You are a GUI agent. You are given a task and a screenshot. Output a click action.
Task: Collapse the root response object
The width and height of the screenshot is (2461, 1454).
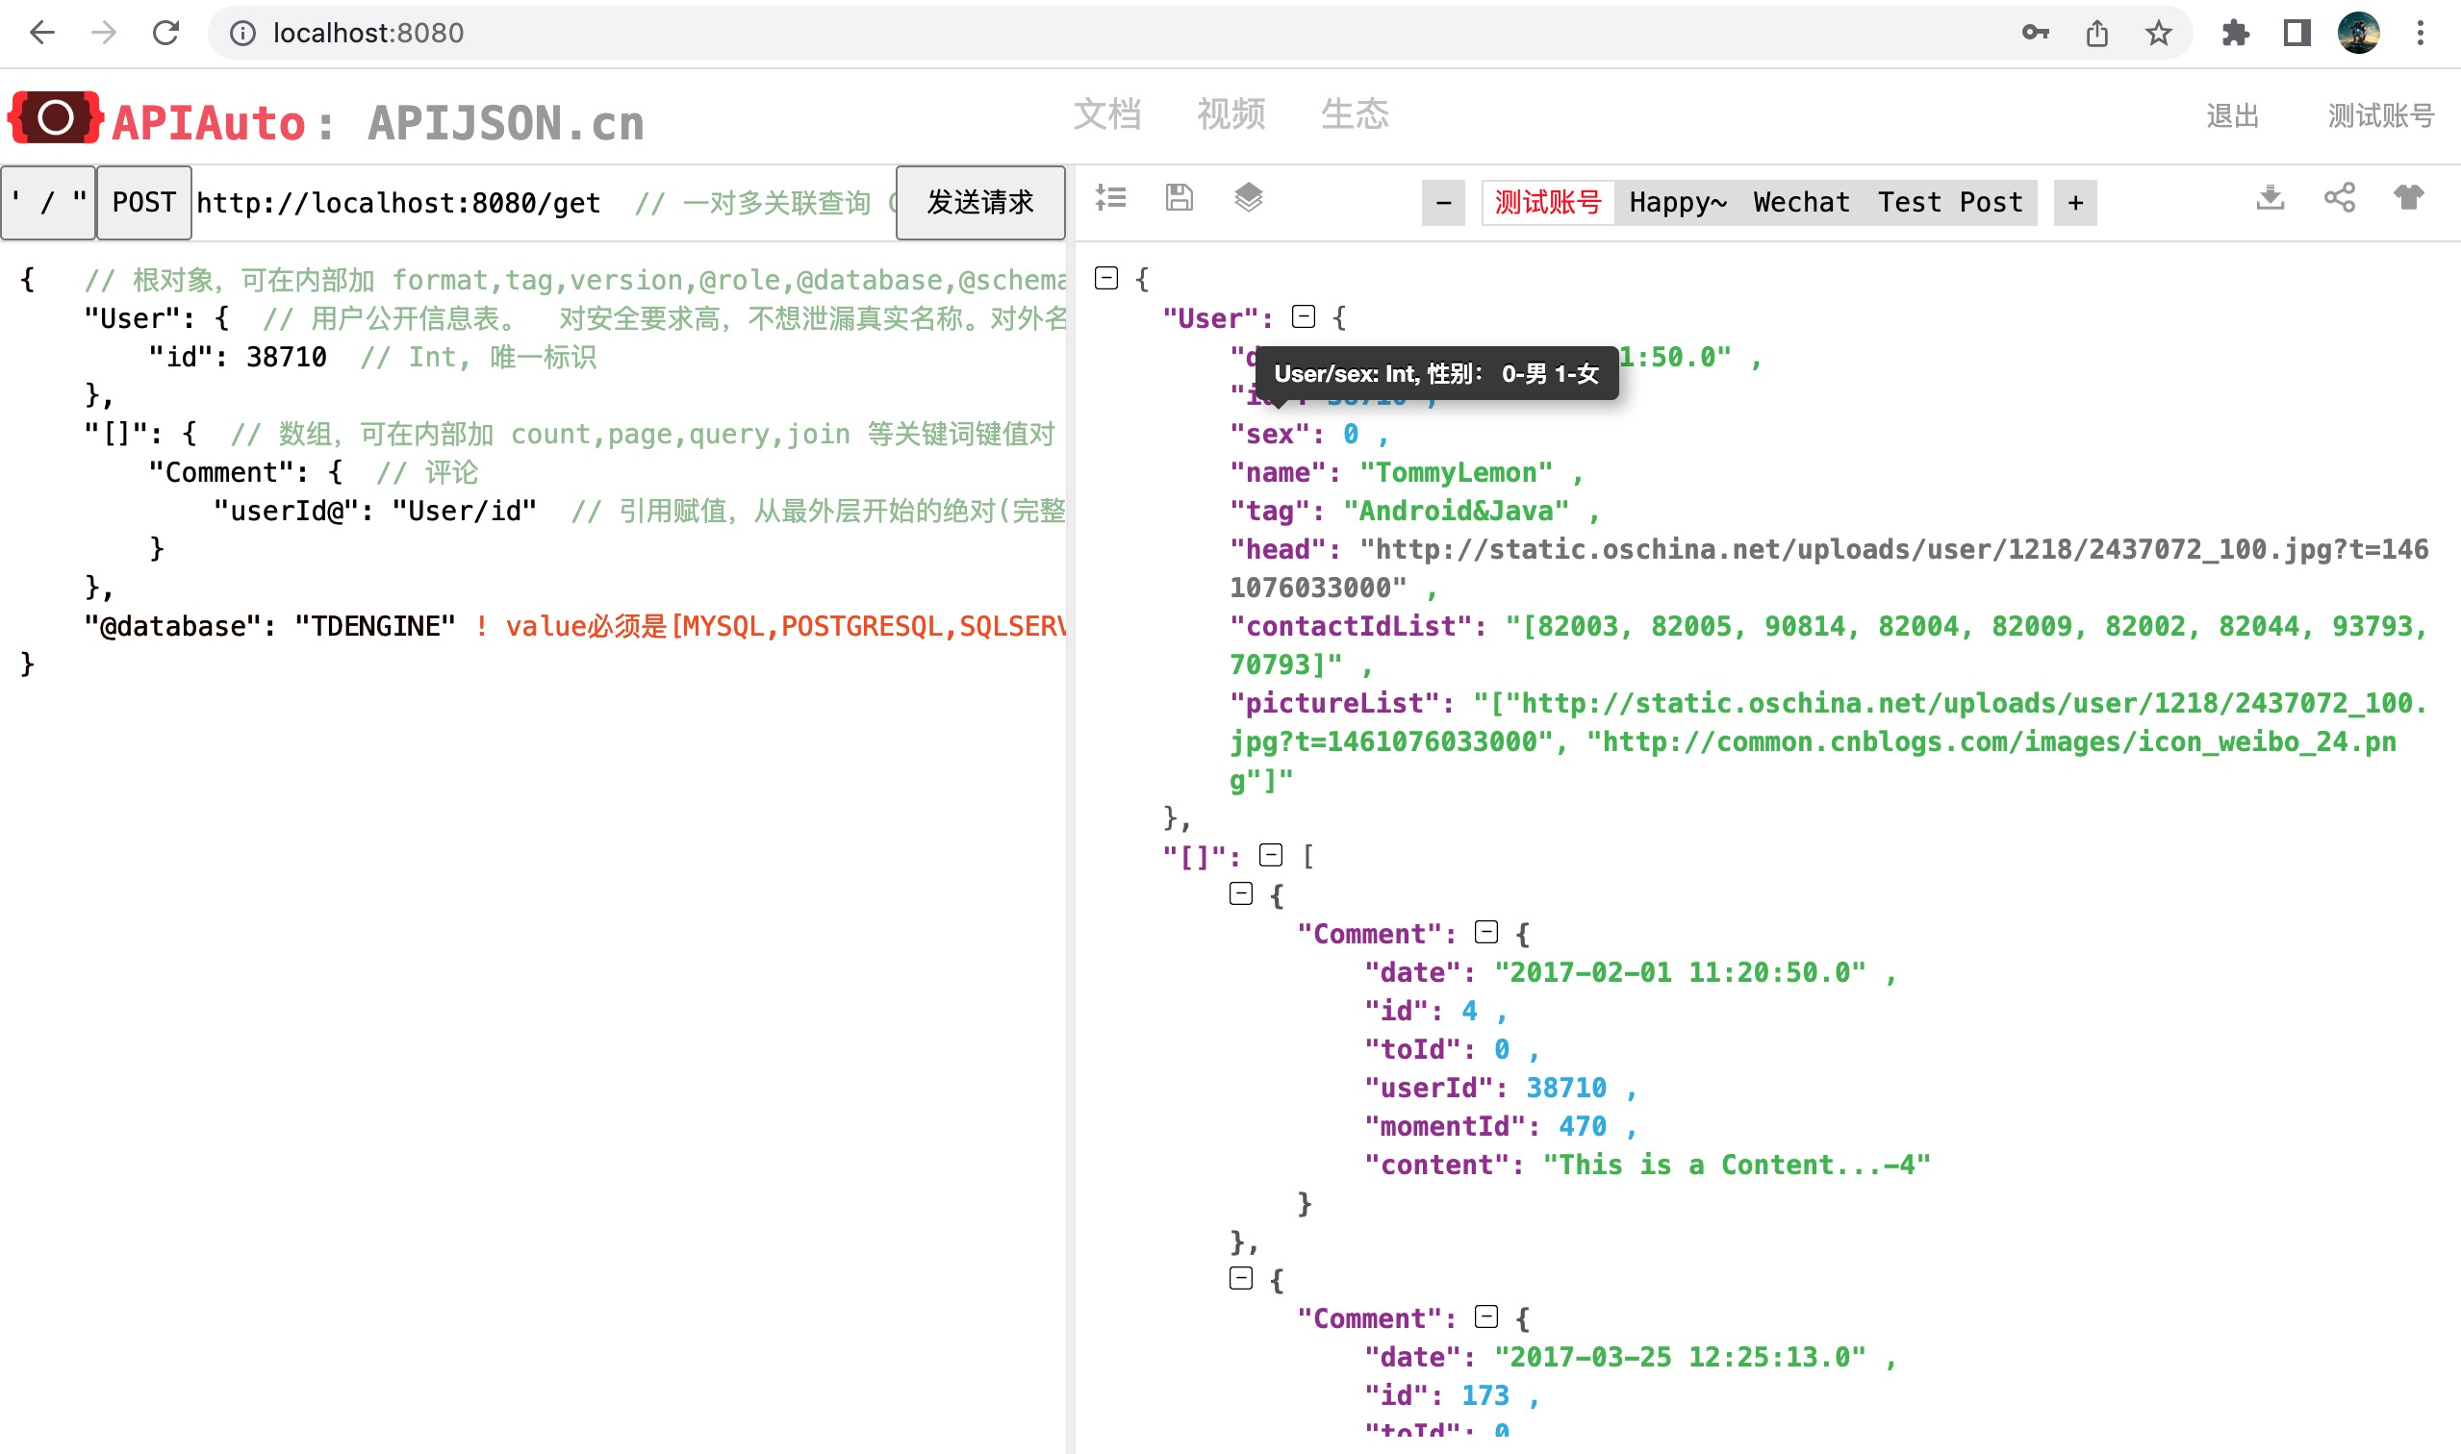pyautogui.click(x=1105, y=278)
